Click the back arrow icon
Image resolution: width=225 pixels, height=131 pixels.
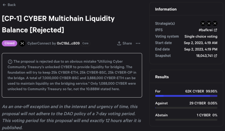click(x=4, y=5)
